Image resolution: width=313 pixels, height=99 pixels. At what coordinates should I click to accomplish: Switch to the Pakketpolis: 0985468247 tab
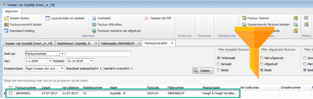point(118,43)
